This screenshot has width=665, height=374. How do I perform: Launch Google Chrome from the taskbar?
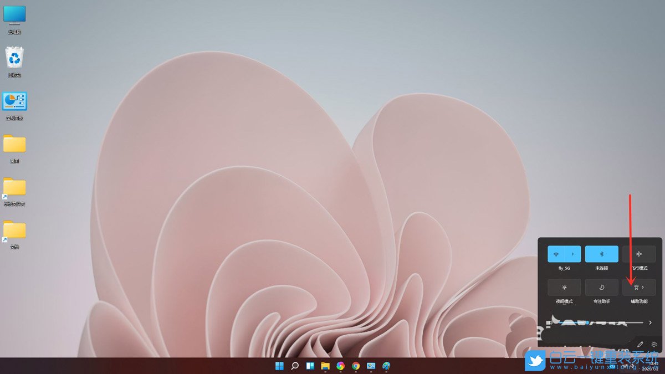[x=355, y=366]
